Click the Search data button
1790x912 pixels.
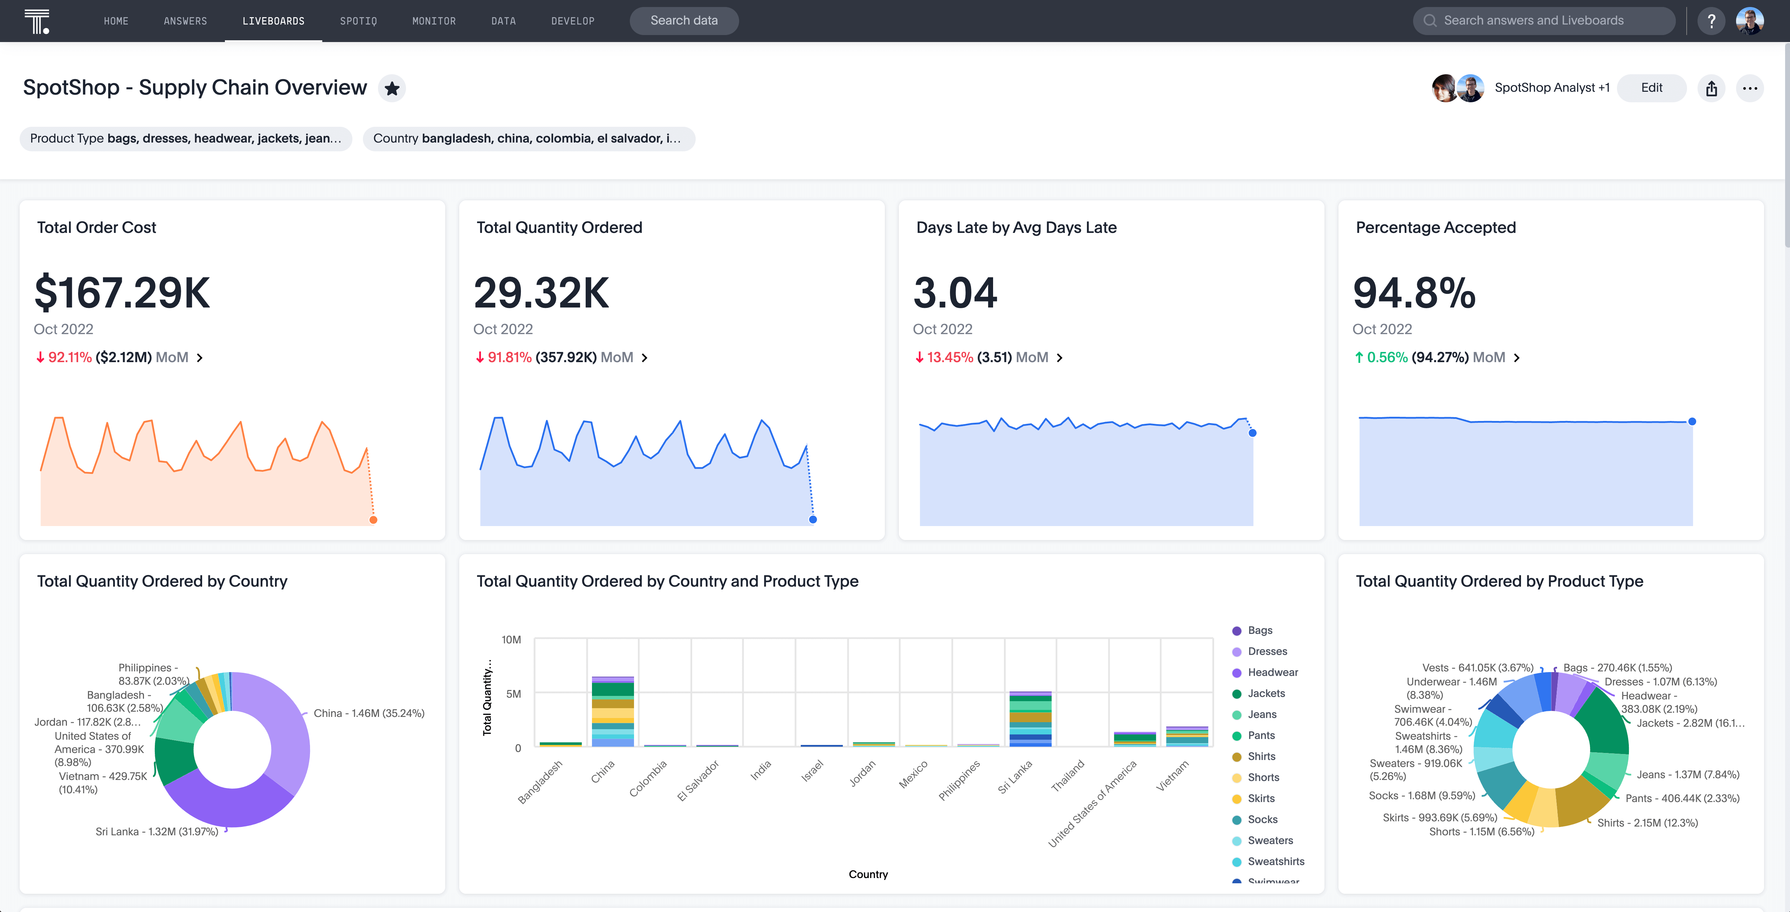click(684, 20)
